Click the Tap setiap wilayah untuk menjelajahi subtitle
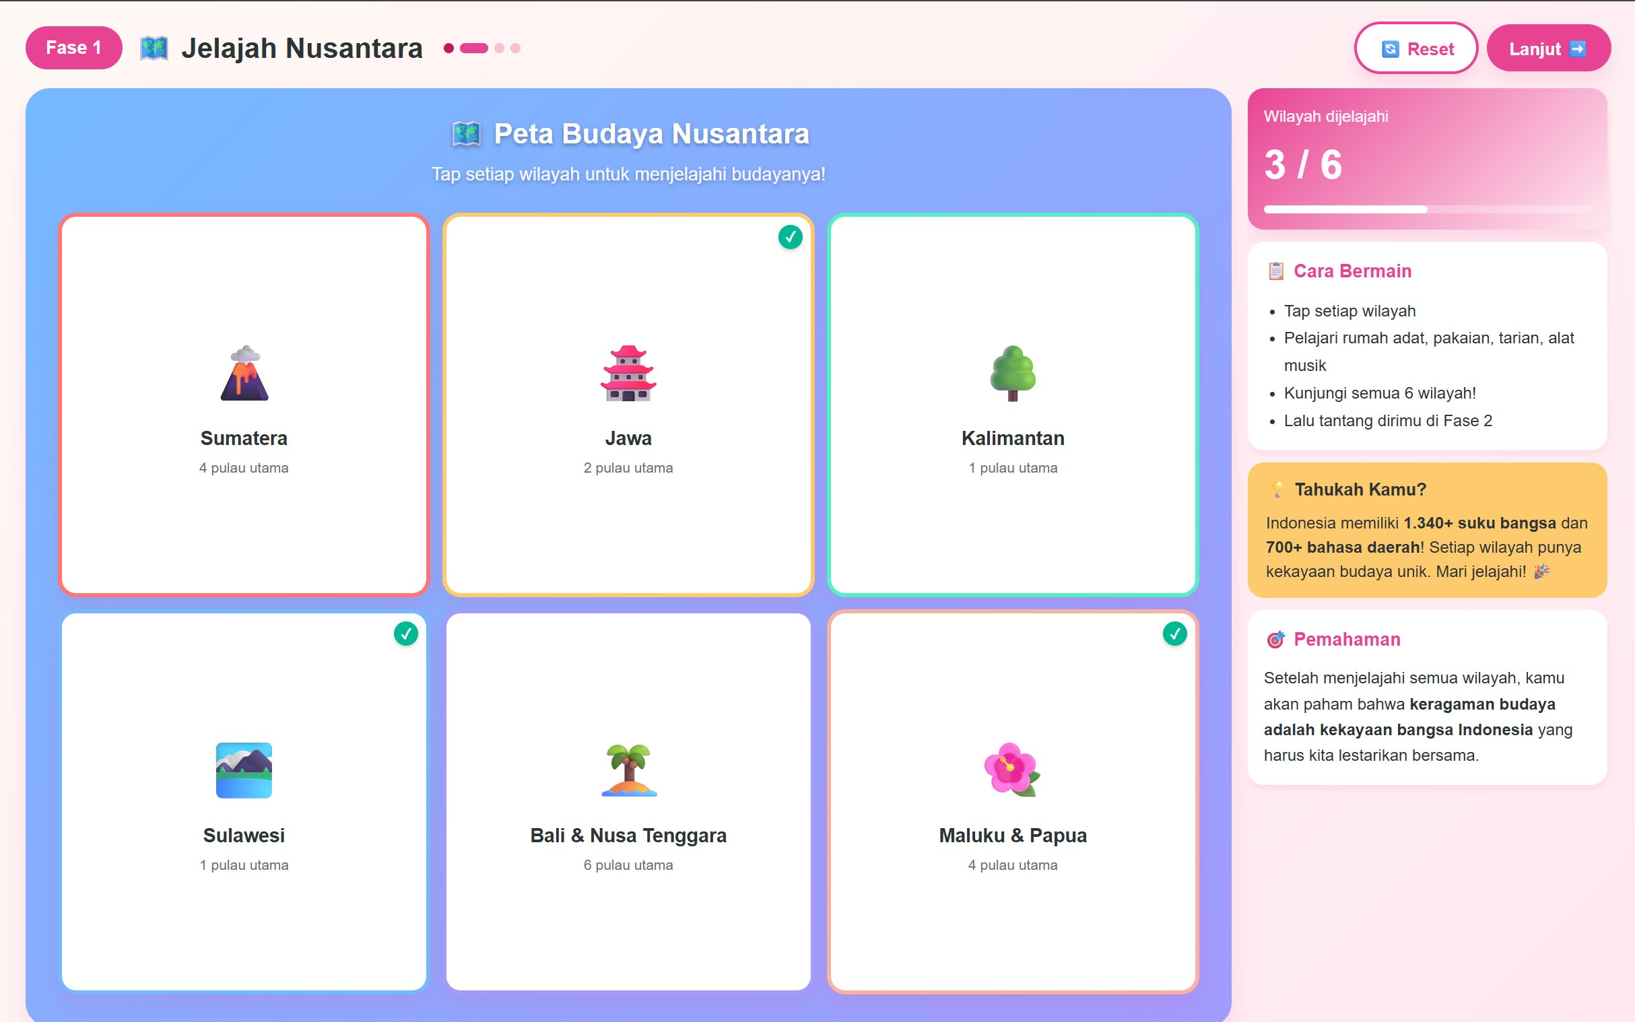 [628, 174]
